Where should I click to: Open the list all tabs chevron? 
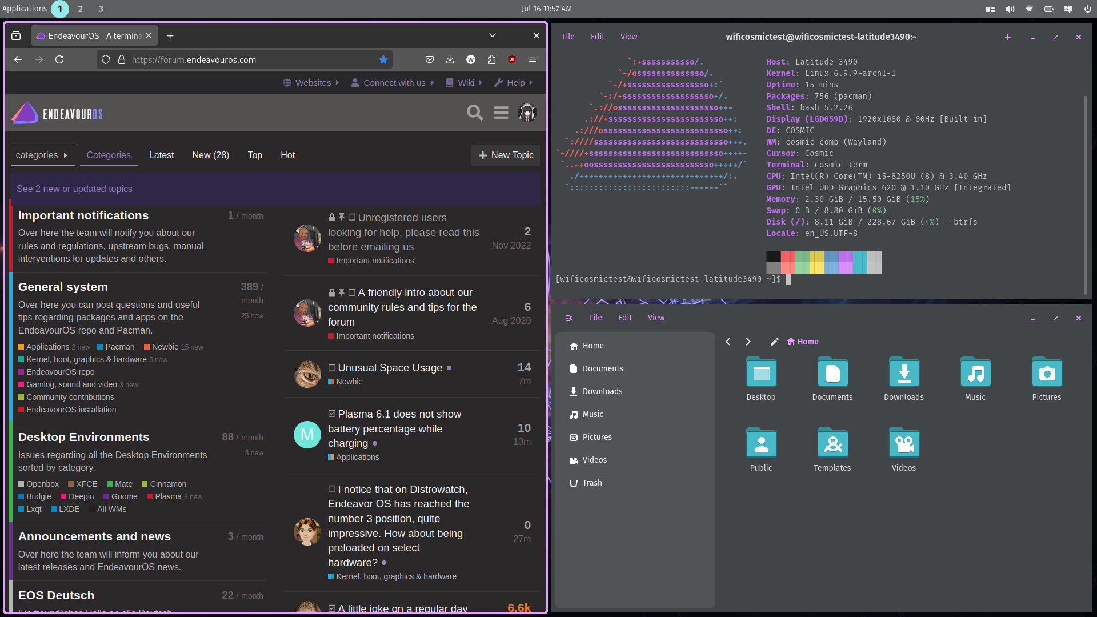492,35
